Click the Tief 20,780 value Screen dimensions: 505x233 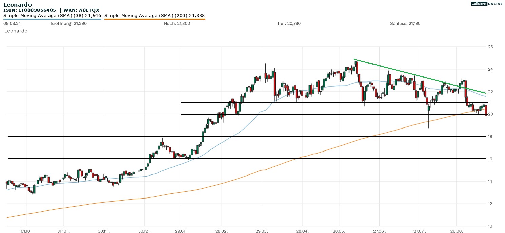point(289,23)
